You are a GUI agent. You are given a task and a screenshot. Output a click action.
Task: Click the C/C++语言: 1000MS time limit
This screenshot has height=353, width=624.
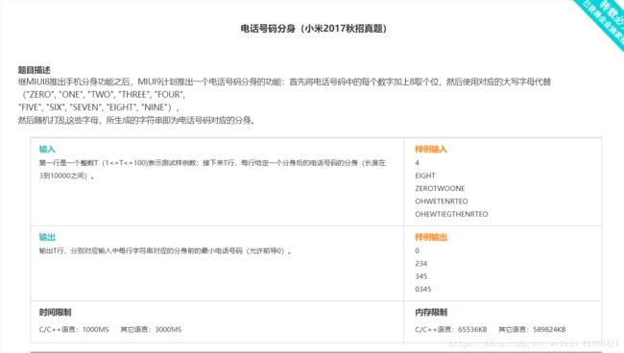(74, 329)
